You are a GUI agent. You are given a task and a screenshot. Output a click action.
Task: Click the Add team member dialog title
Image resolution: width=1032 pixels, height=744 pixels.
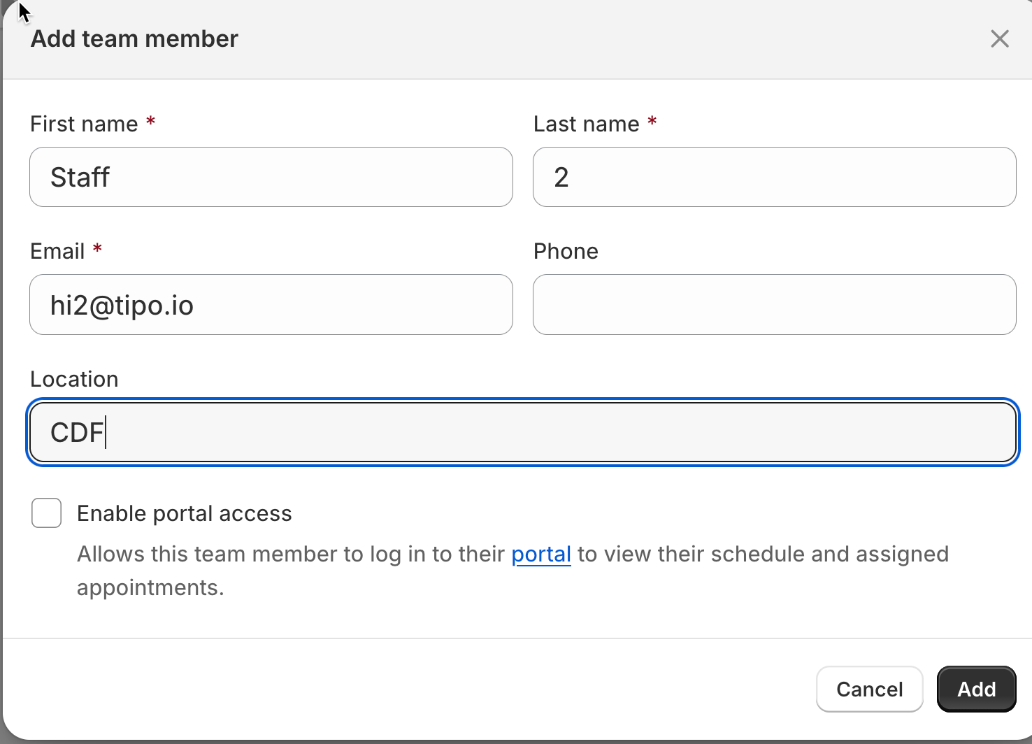(x=134, y=39)
